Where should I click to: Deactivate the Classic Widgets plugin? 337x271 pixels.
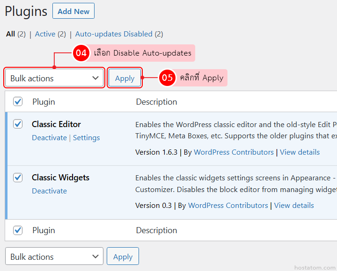tap(49, 191)
